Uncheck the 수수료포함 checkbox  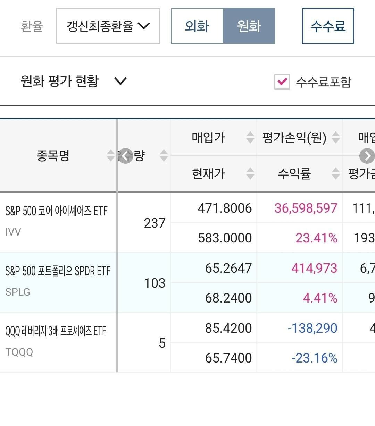(282, 82)
